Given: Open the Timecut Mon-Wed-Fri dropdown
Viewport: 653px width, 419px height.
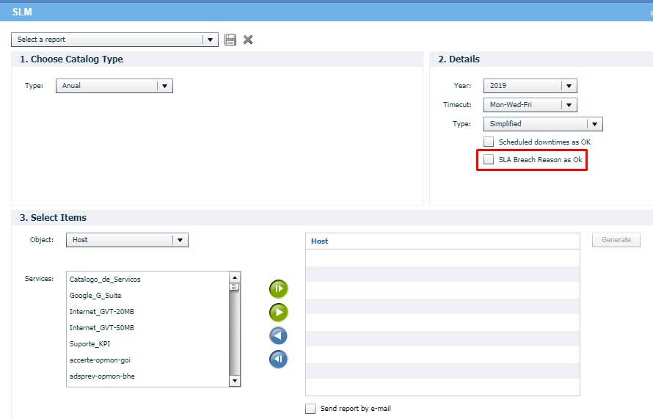Looking at the screenshot, I should click(x=569, y=105).
